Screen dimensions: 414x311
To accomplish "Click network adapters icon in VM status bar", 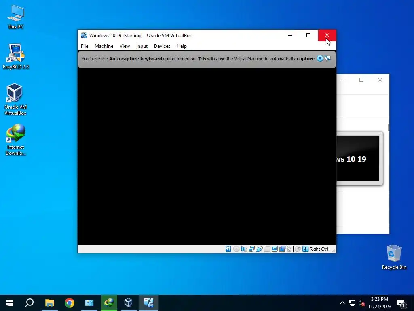I will pyautogui.click(x=251, y=249).
